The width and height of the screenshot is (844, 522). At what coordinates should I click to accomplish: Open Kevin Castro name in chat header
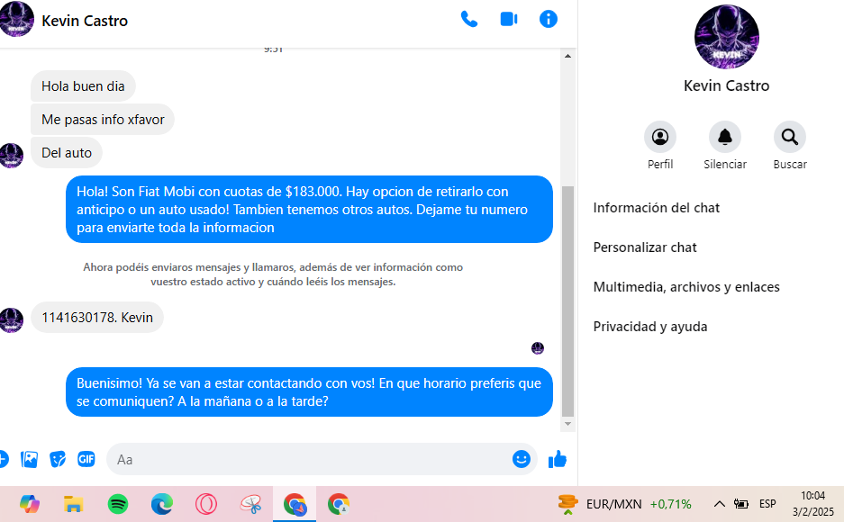tap(85, 21)
